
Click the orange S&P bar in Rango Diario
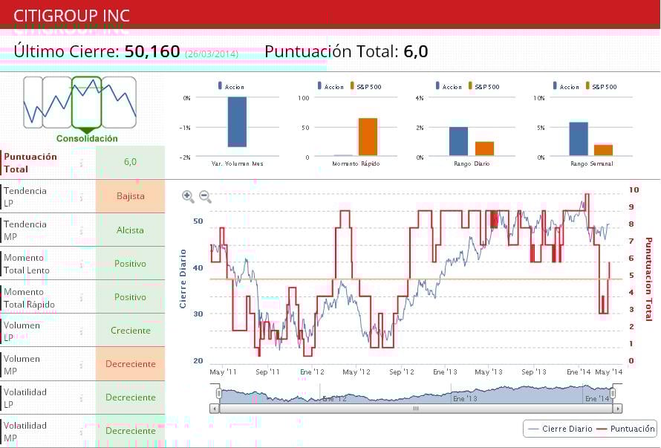click(x=484, y=149)
